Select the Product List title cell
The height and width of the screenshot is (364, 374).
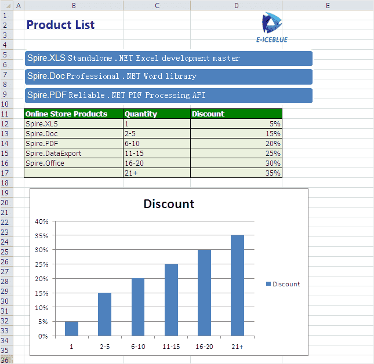[x=74, y=25]
